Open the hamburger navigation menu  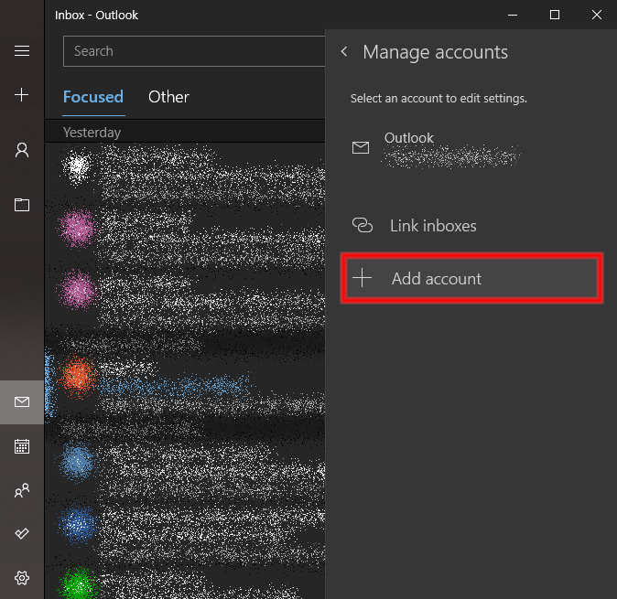[x=22, y=51]
